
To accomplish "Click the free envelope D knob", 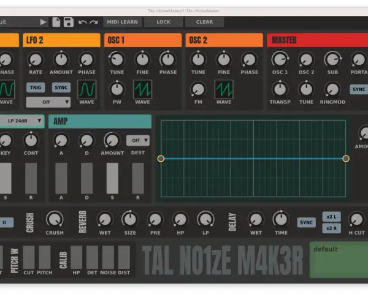I will click(x=86, y=140).
